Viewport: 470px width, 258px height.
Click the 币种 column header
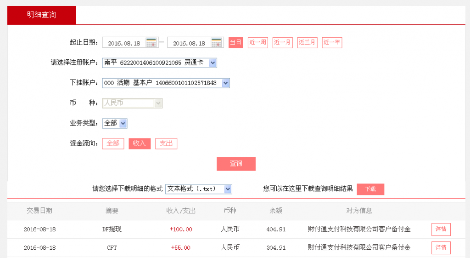pos(230,211)
